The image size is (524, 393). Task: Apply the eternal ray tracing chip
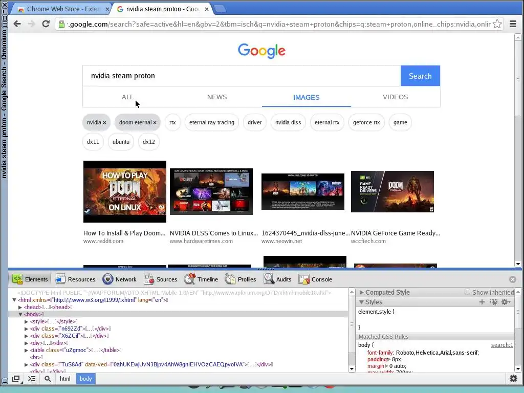click(x=211, y=122)
